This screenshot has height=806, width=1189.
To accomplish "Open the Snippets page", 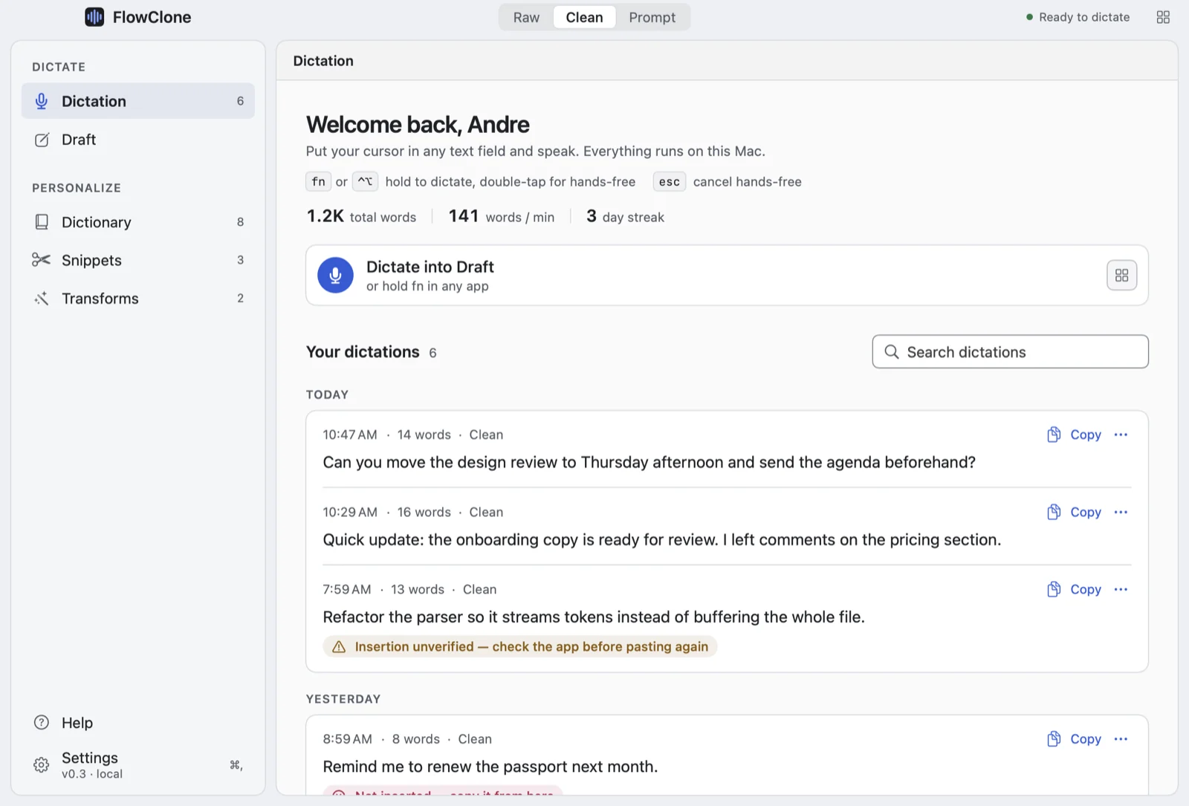I will 138,260.
